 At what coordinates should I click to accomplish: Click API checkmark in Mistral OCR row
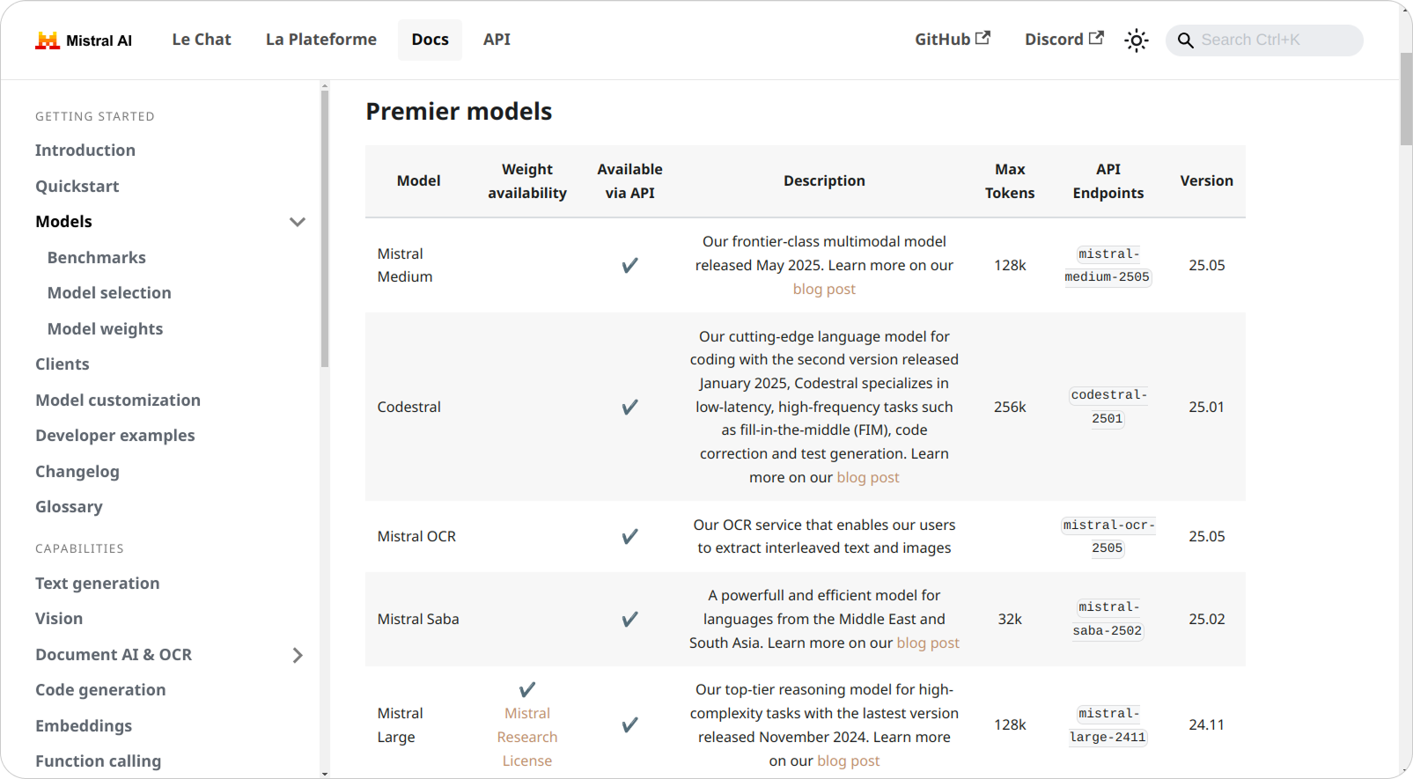click(x=629, y=536)
